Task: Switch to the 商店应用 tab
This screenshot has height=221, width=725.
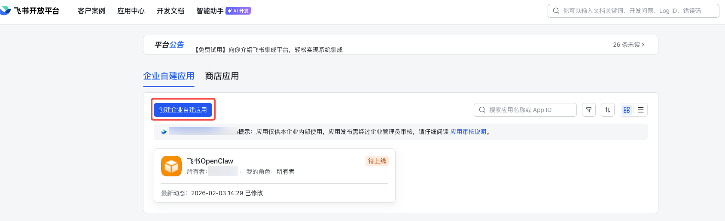Action: (222, 76)
